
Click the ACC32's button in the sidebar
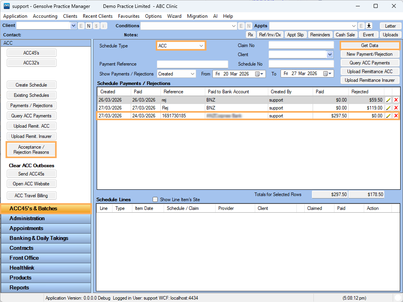tap(31, 63)
